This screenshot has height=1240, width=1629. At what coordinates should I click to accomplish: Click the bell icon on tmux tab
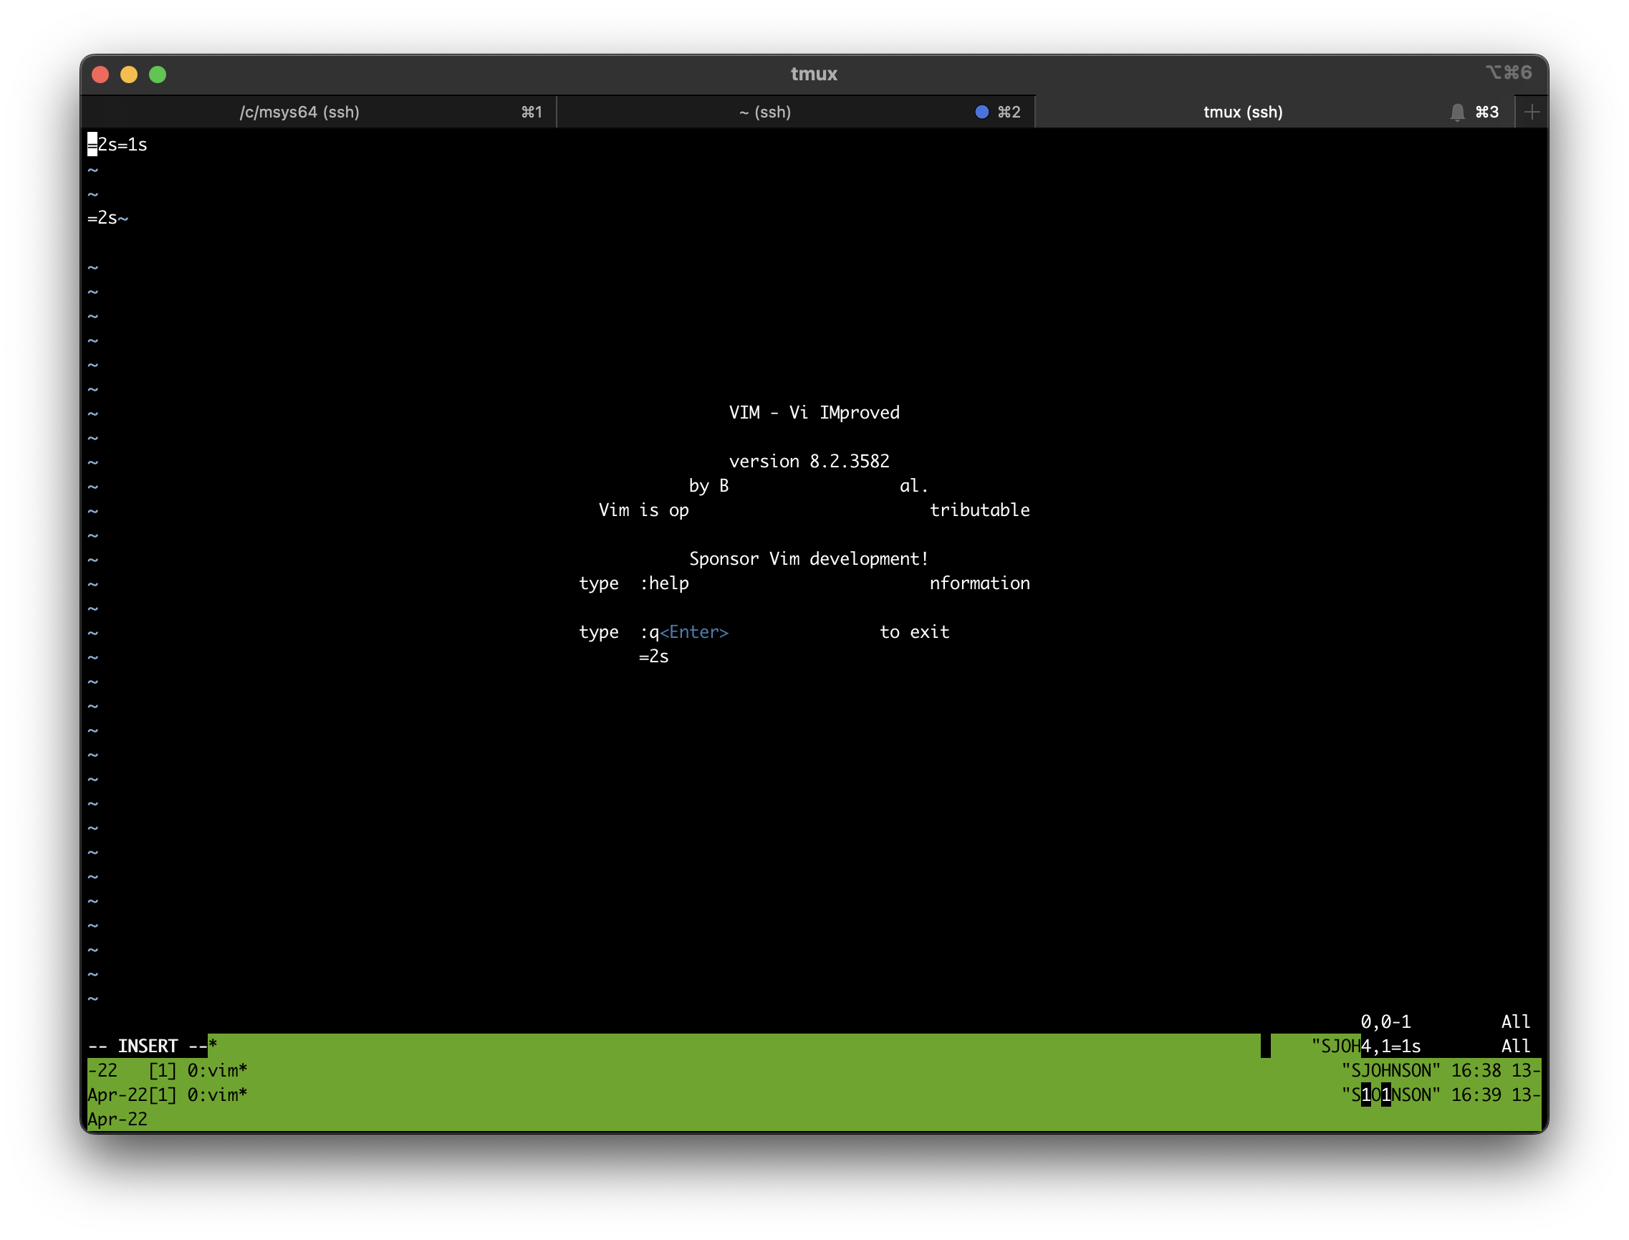tap(1456, 113)
